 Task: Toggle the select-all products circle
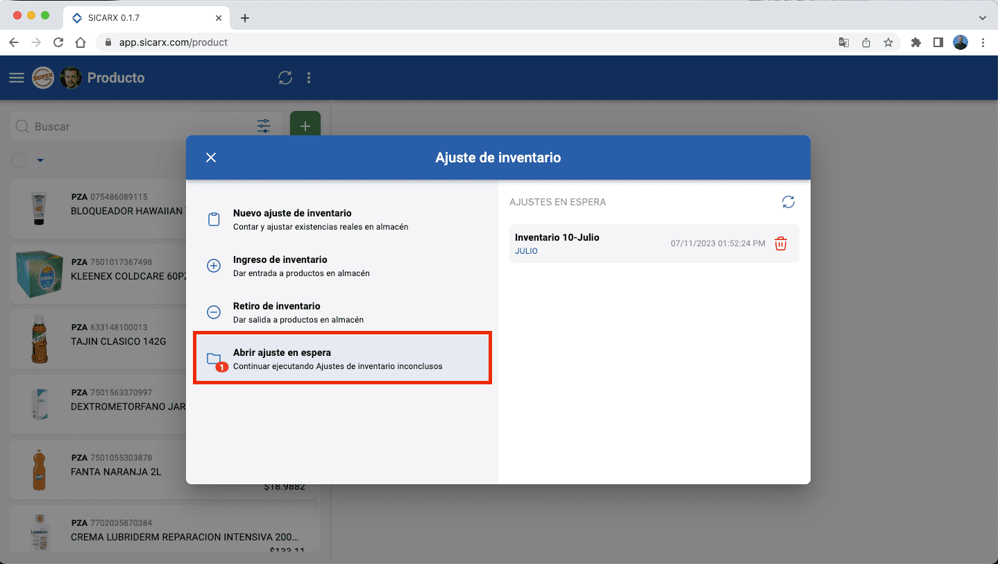point(19,160)
